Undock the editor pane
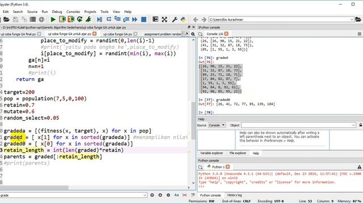 [189, 27]
